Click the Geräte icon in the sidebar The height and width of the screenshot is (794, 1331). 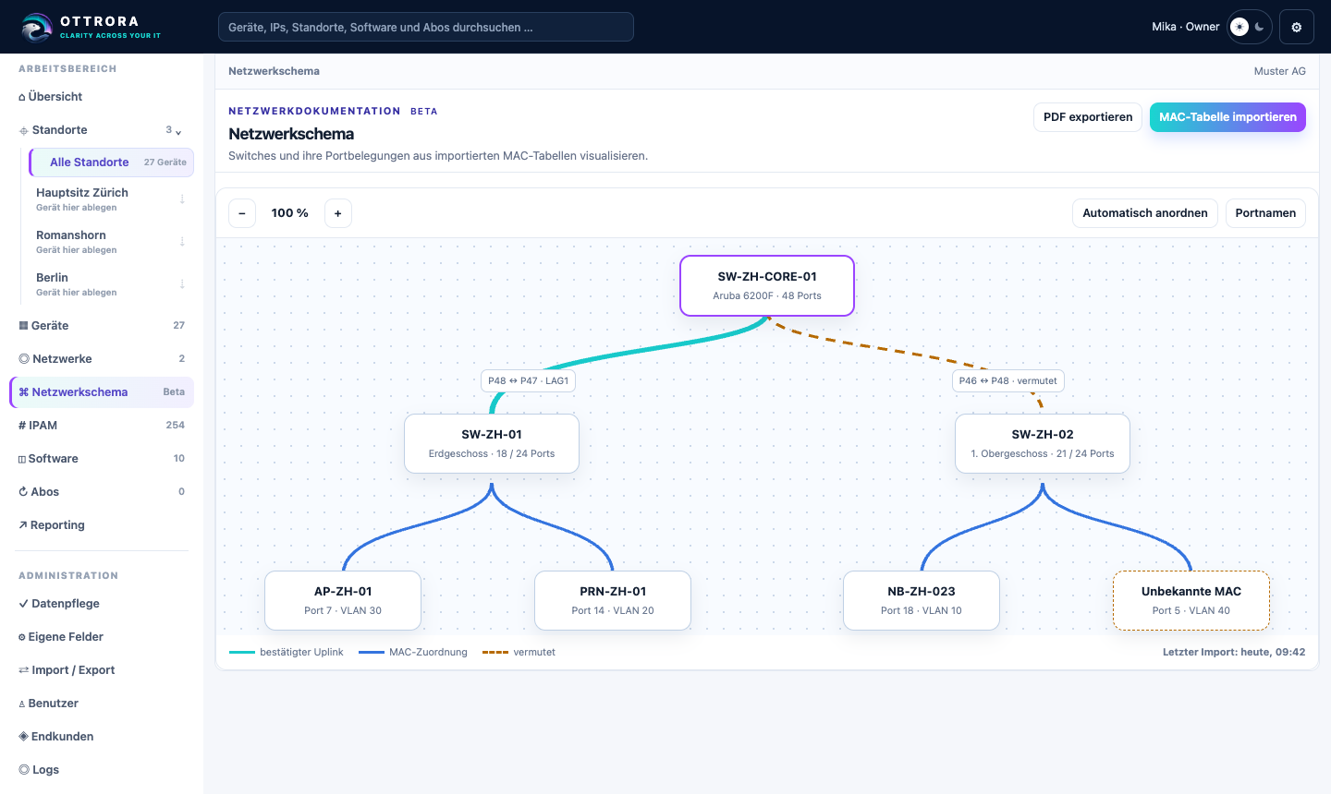point(24,326)
